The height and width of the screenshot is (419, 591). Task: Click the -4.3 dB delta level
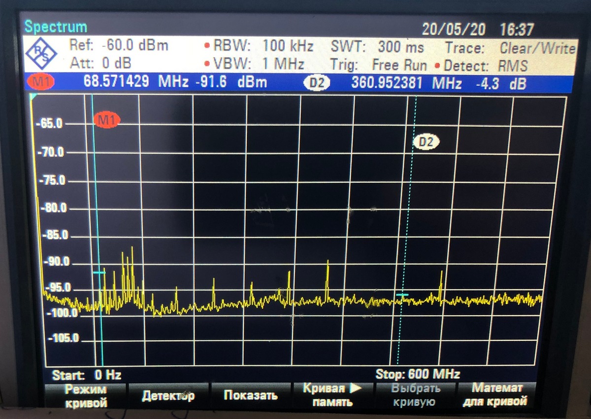click(x=501, y=84)
